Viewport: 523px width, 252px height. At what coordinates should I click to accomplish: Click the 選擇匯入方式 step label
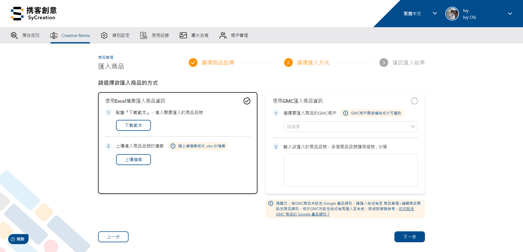click(313, 63)
